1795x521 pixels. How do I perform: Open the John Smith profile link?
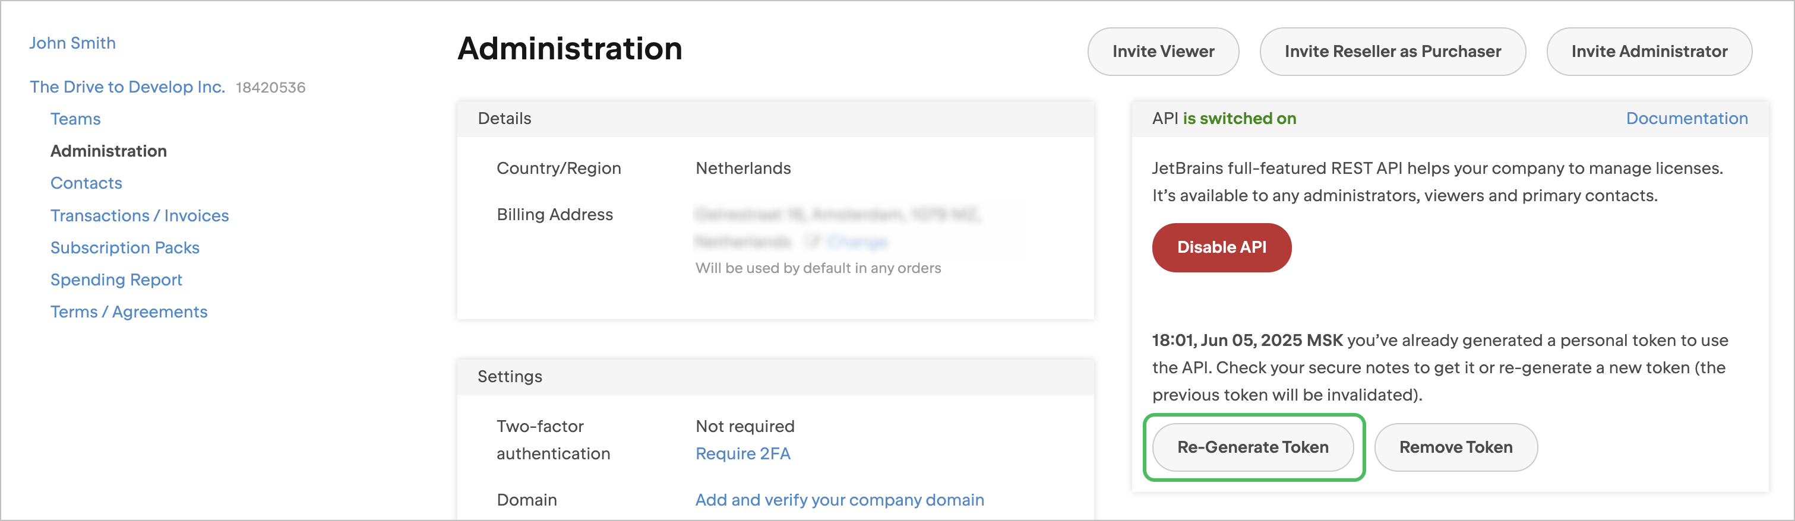coord(72,43)
